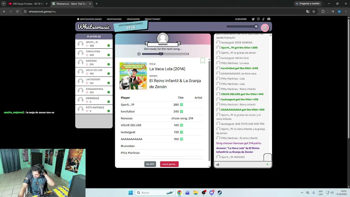The image size is (350, 197).
Task: Seek on the song progress bar
Action: [165, 54]
